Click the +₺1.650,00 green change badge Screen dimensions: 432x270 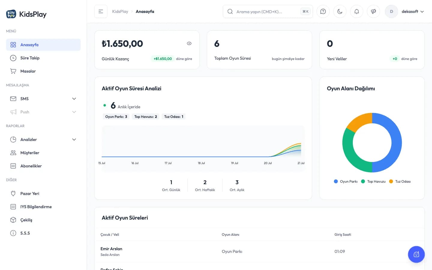pos(163,59)
